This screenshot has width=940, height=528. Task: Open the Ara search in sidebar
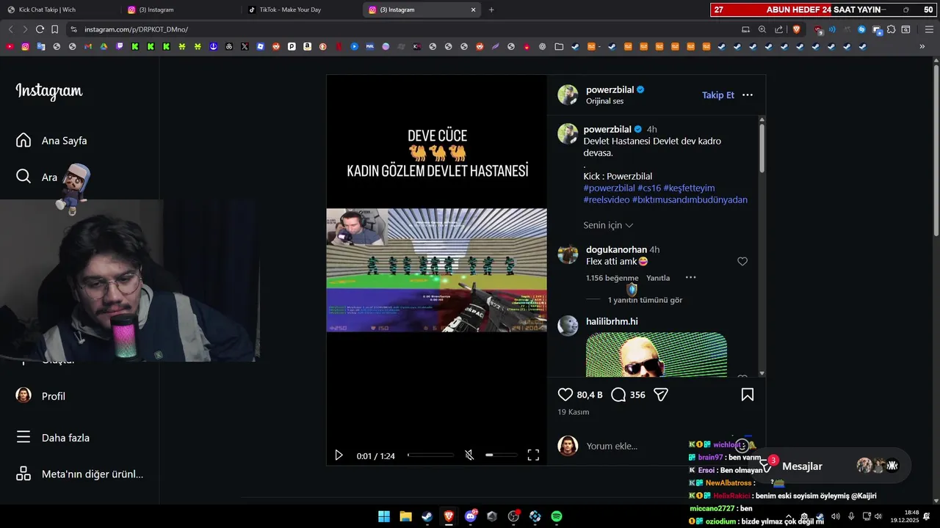pos(37,177)
